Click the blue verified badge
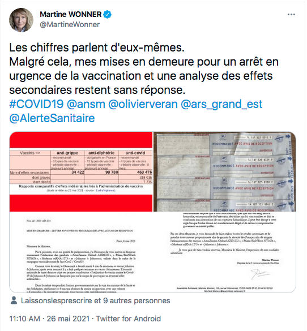Image resolution: width=307 pixels, height=331 pixels. point(108,14)
